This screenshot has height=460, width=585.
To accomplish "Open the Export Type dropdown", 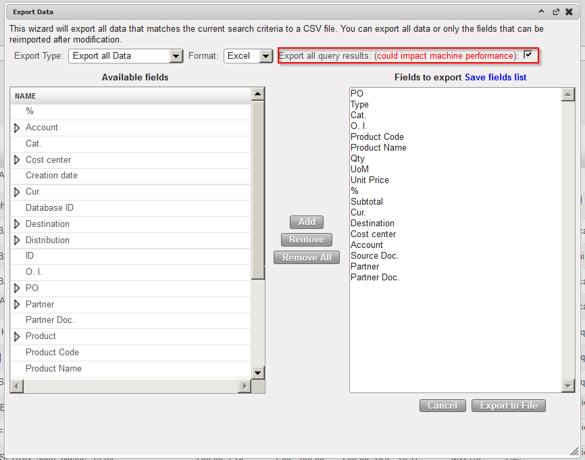I will tap(176, 56).
